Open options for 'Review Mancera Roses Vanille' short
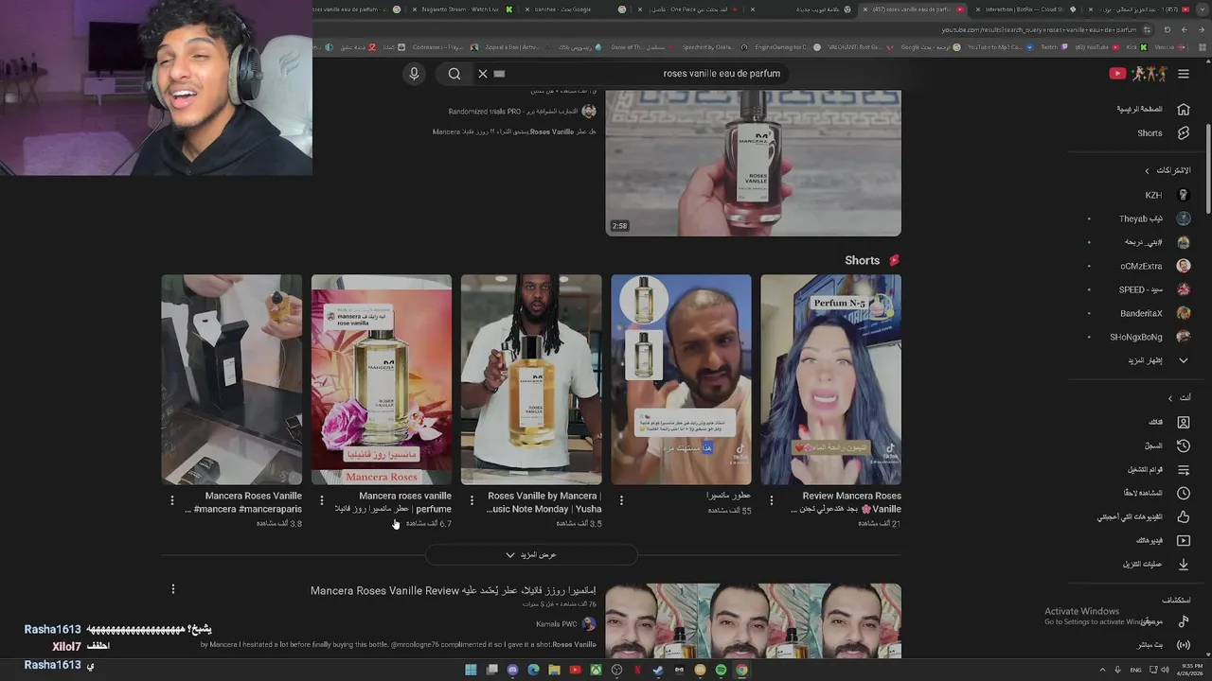 click(x=771, y=500)
